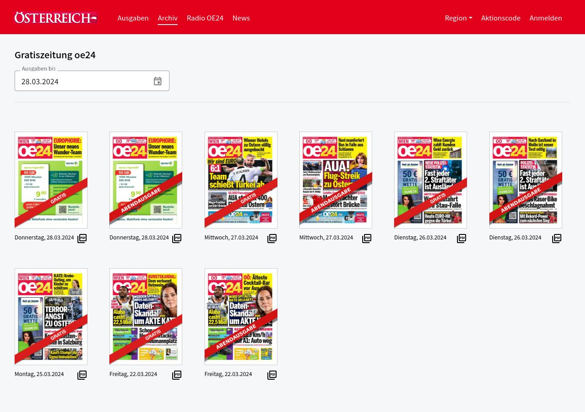Image resolution: width=585 pixels, height=412 pixels.
Task: Expand the Region dropdown
Action: point(458,18)
